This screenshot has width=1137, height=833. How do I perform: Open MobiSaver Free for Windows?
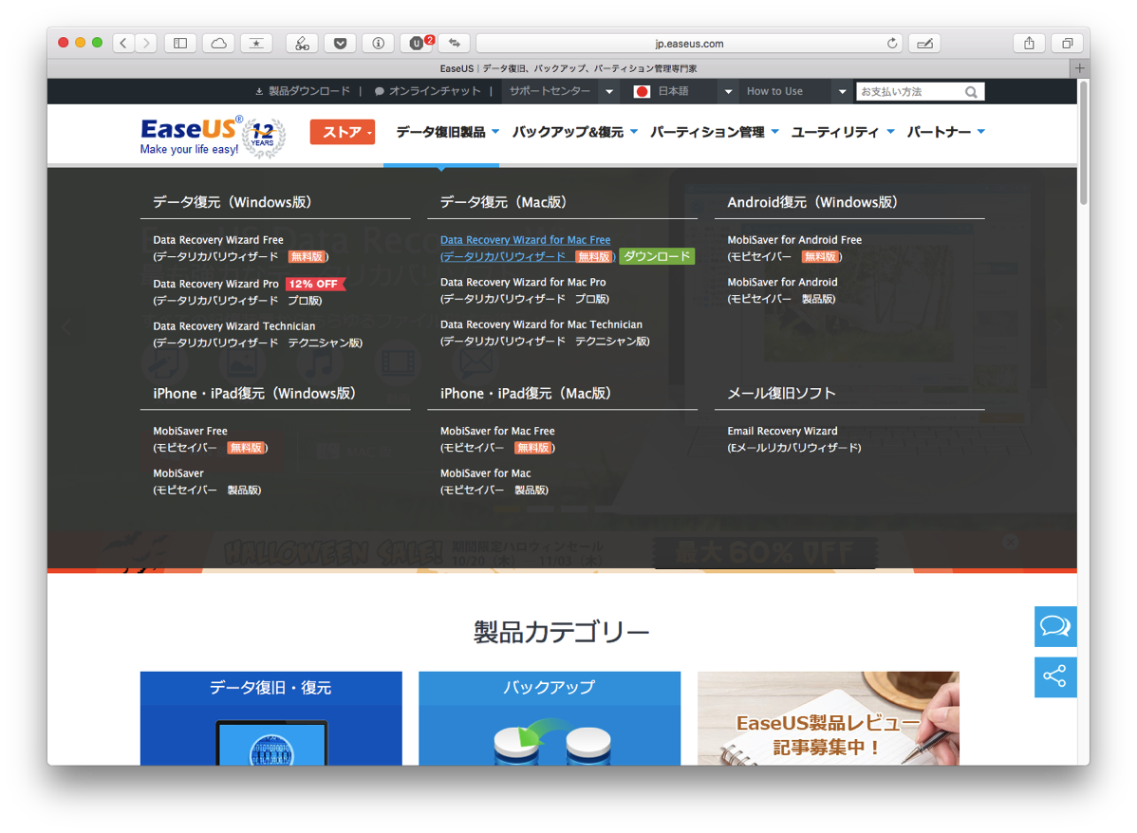[x=211, y=439]
